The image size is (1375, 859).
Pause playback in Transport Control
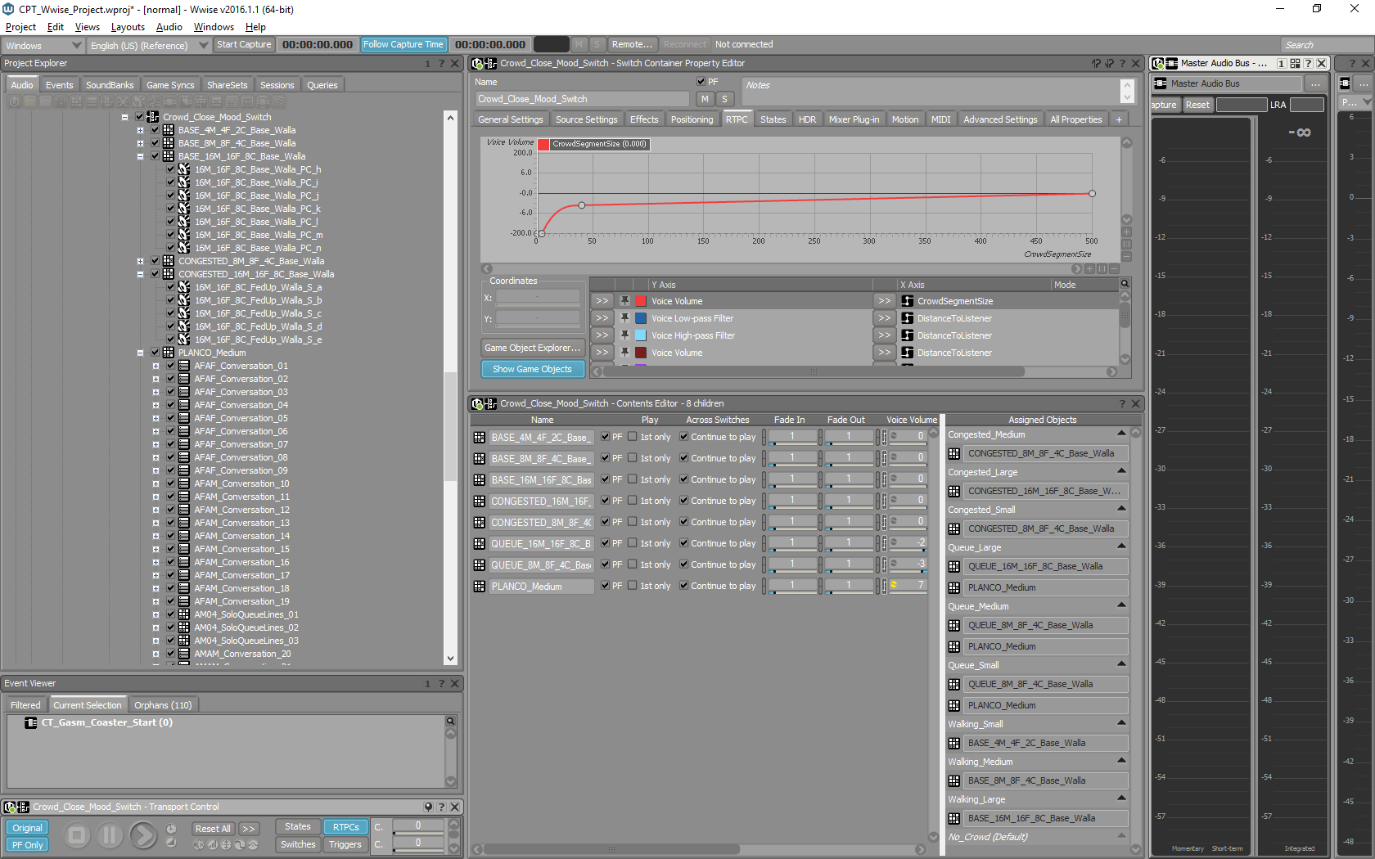coord(110,835)
